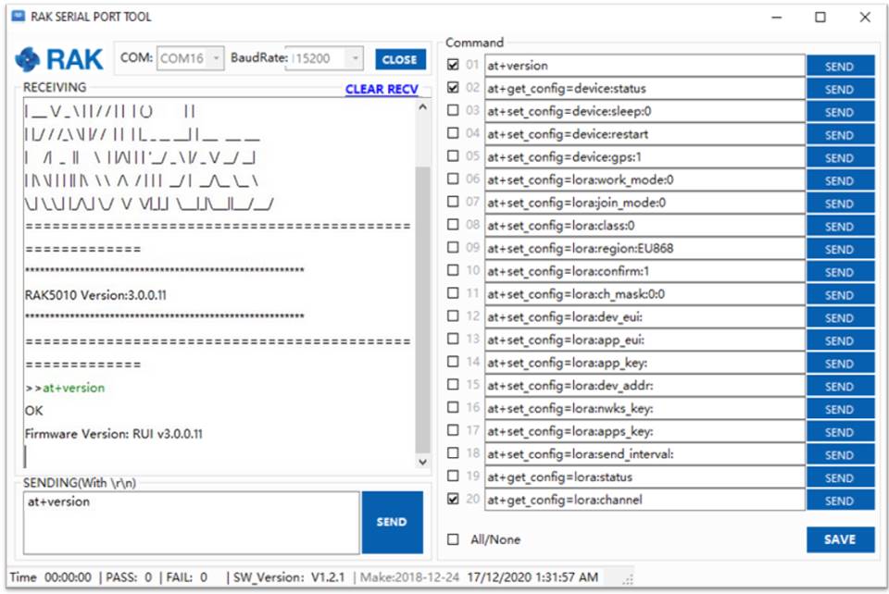This screenshot has height=594, width=889.
Task: Click the lora:dev_eui command input field
Action: pyautogui.click(x=645, y=316)
